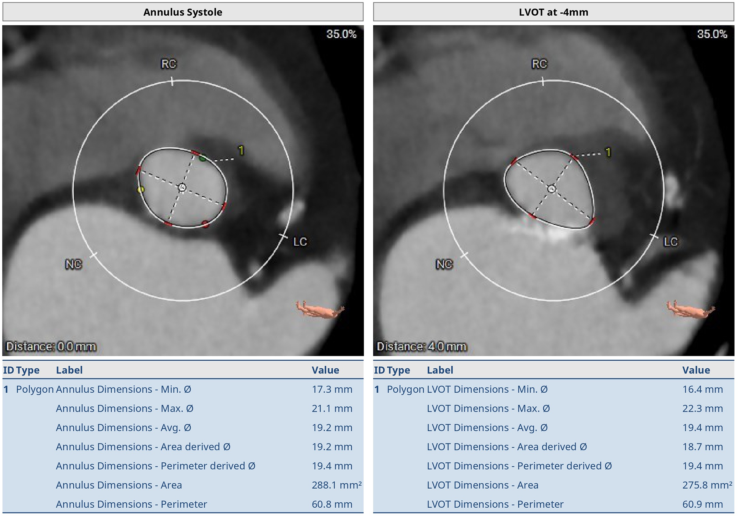The image size is (738, 516).
Task: Select the LVOT at -4mm panel header
Action: point(553,12)
